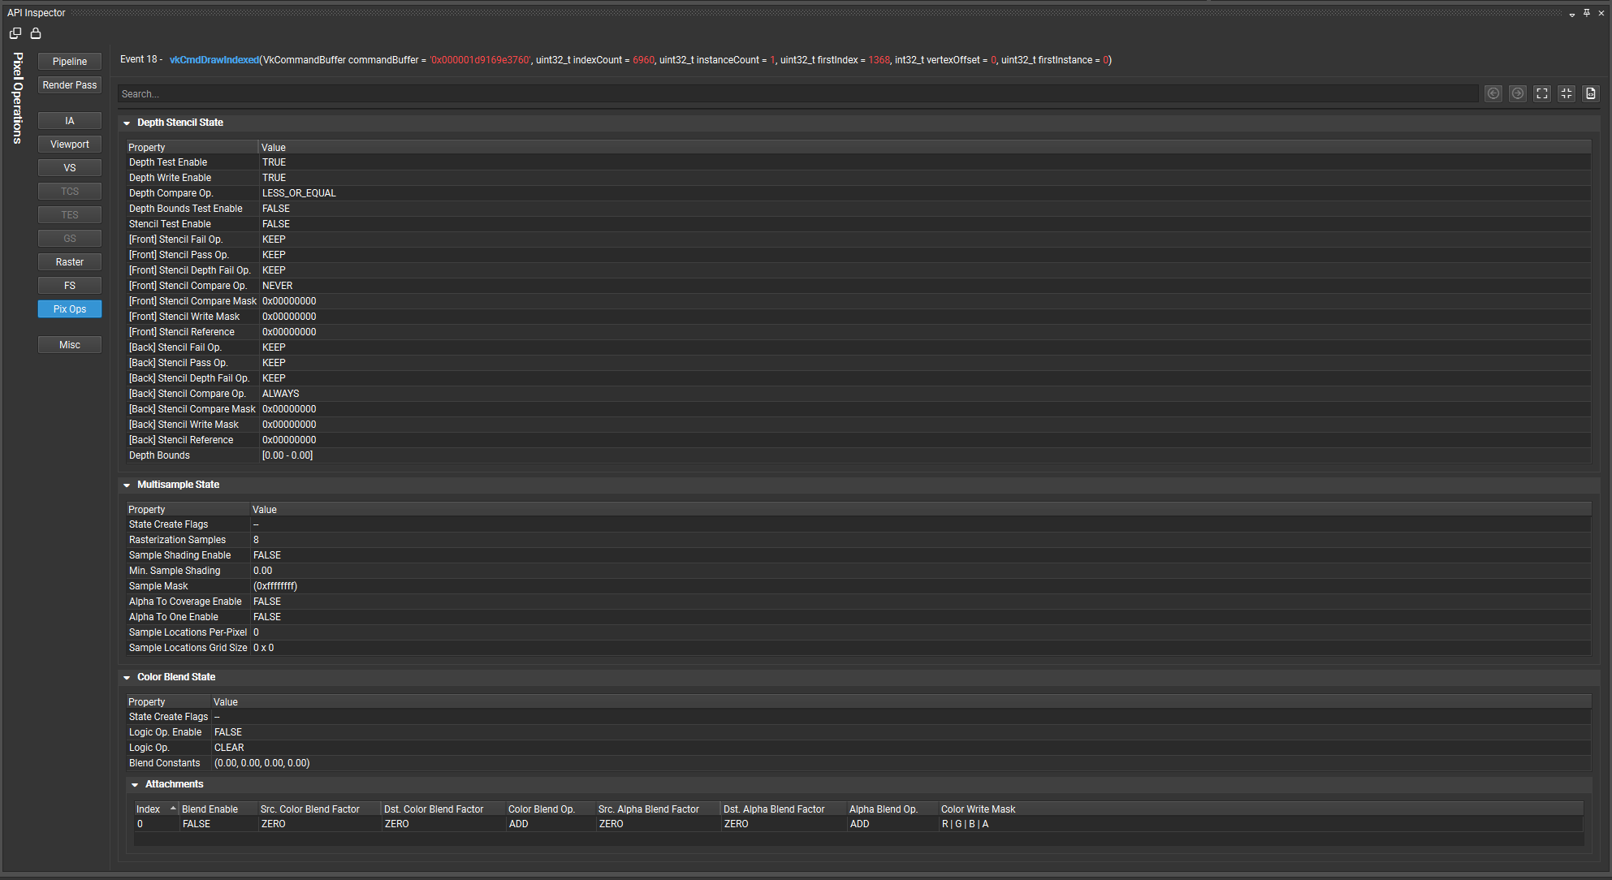
Task: Open the vkCmdDrawIndexed event link
Action: tap(214, 59)
